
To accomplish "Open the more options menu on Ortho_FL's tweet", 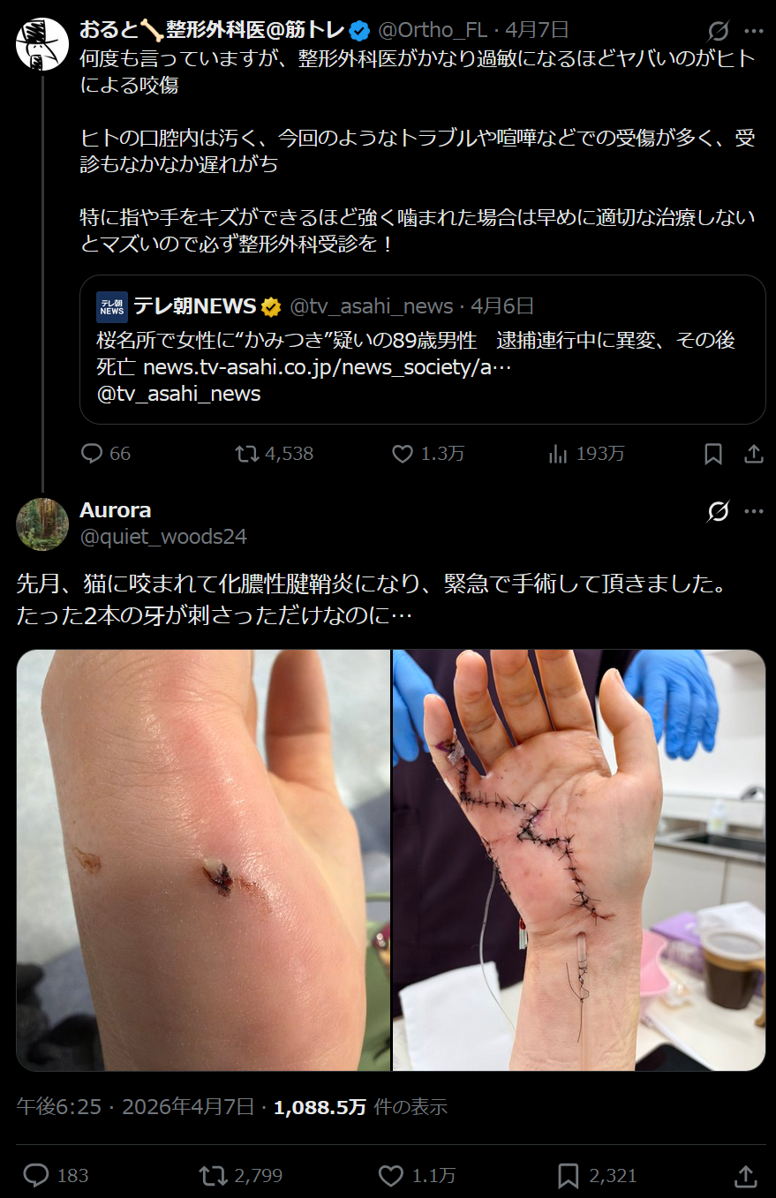I will [753, 31].
